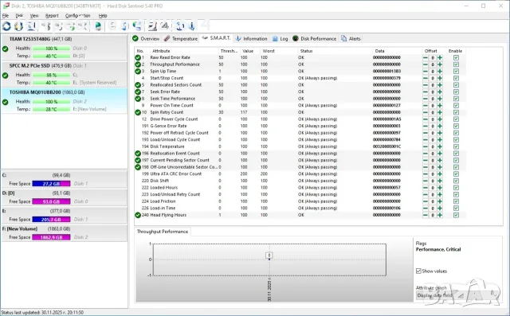Open the File menu
The height and width of the screenshot is (316, 510).
coord(6,16)
